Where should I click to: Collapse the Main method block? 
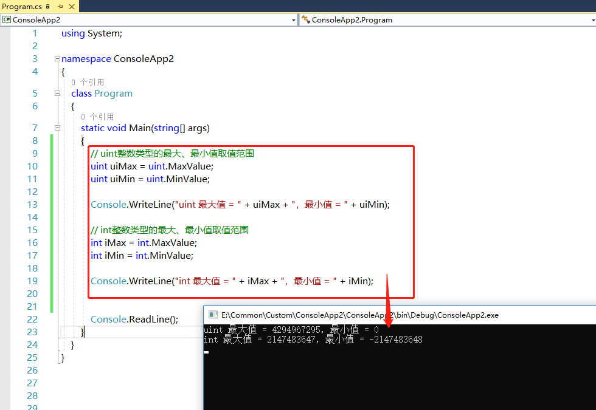click(57, 128)
